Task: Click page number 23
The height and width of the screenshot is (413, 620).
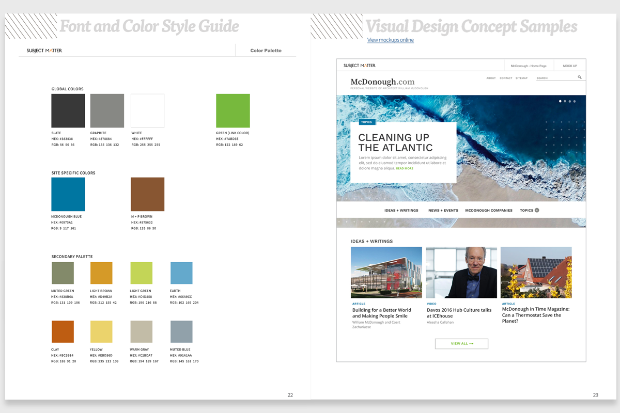Action: tap(596, 395)
